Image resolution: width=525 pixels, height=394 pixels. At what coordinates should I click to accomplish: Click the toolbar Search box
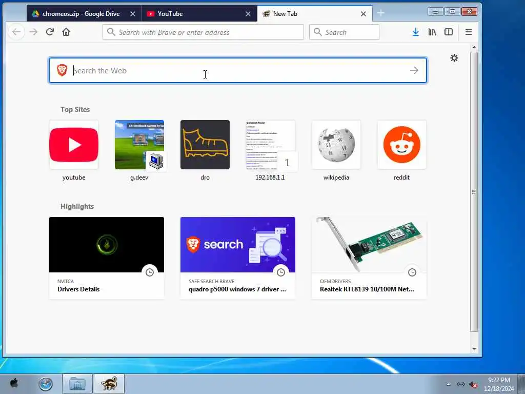(x=344, y=32)
